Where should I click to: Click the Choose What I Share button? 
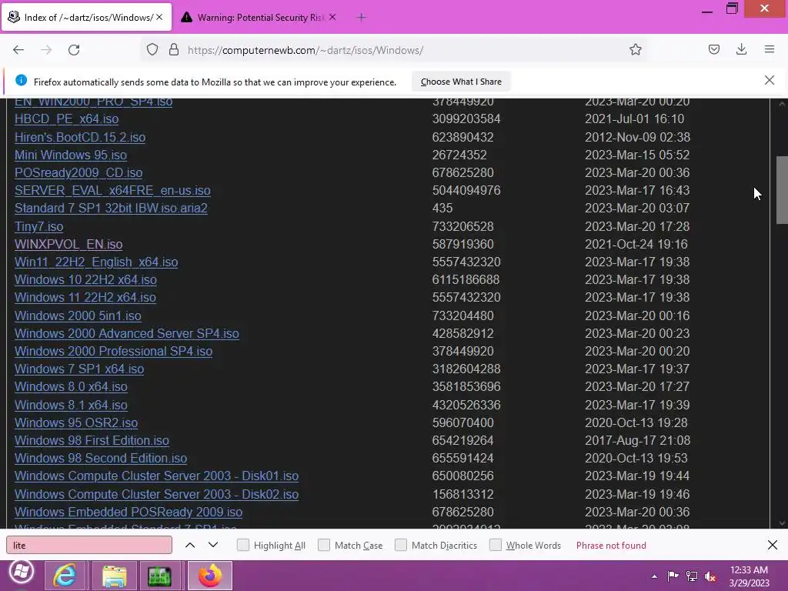click(x=461, y=82)
